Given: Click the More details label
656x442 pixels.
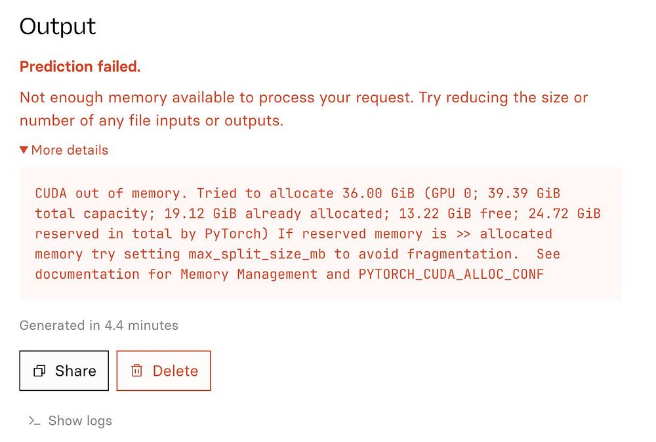Looking at the screenshot, I should point(70,150).
